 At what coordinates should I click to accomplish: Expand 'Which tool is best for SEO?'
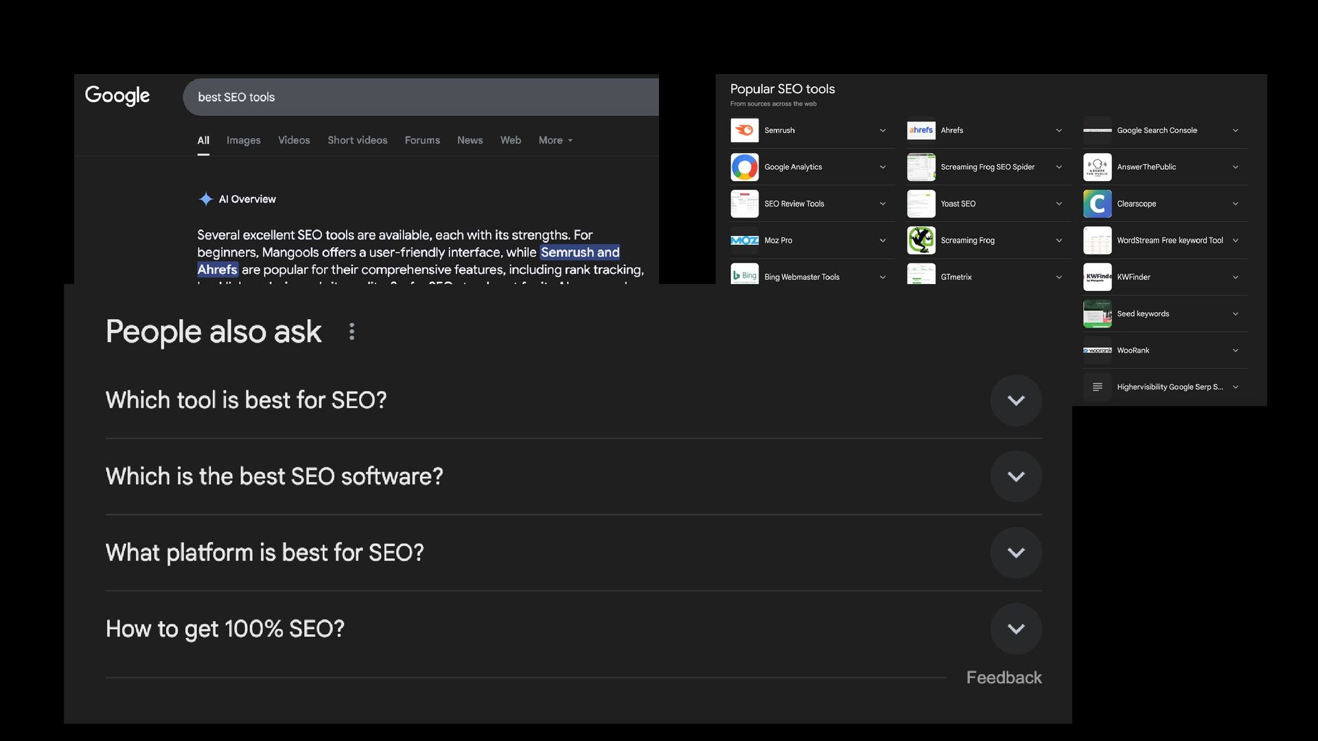(1016, 400)
